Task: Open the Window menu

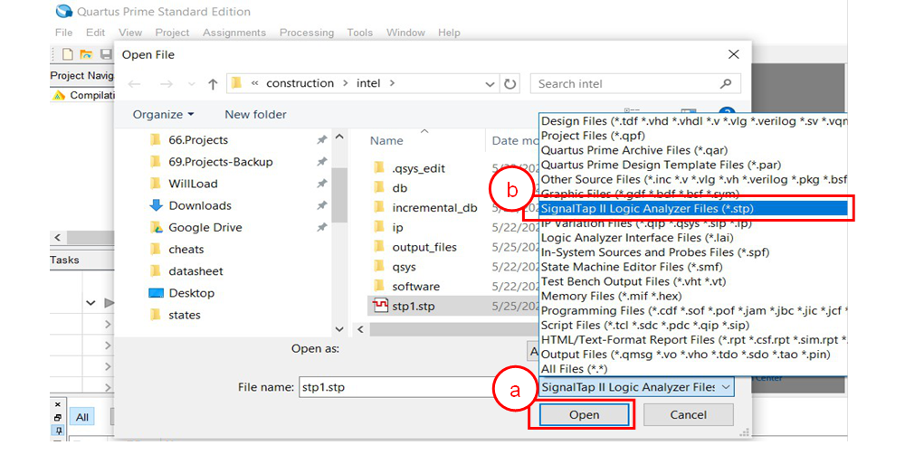Action: [405, 33]
